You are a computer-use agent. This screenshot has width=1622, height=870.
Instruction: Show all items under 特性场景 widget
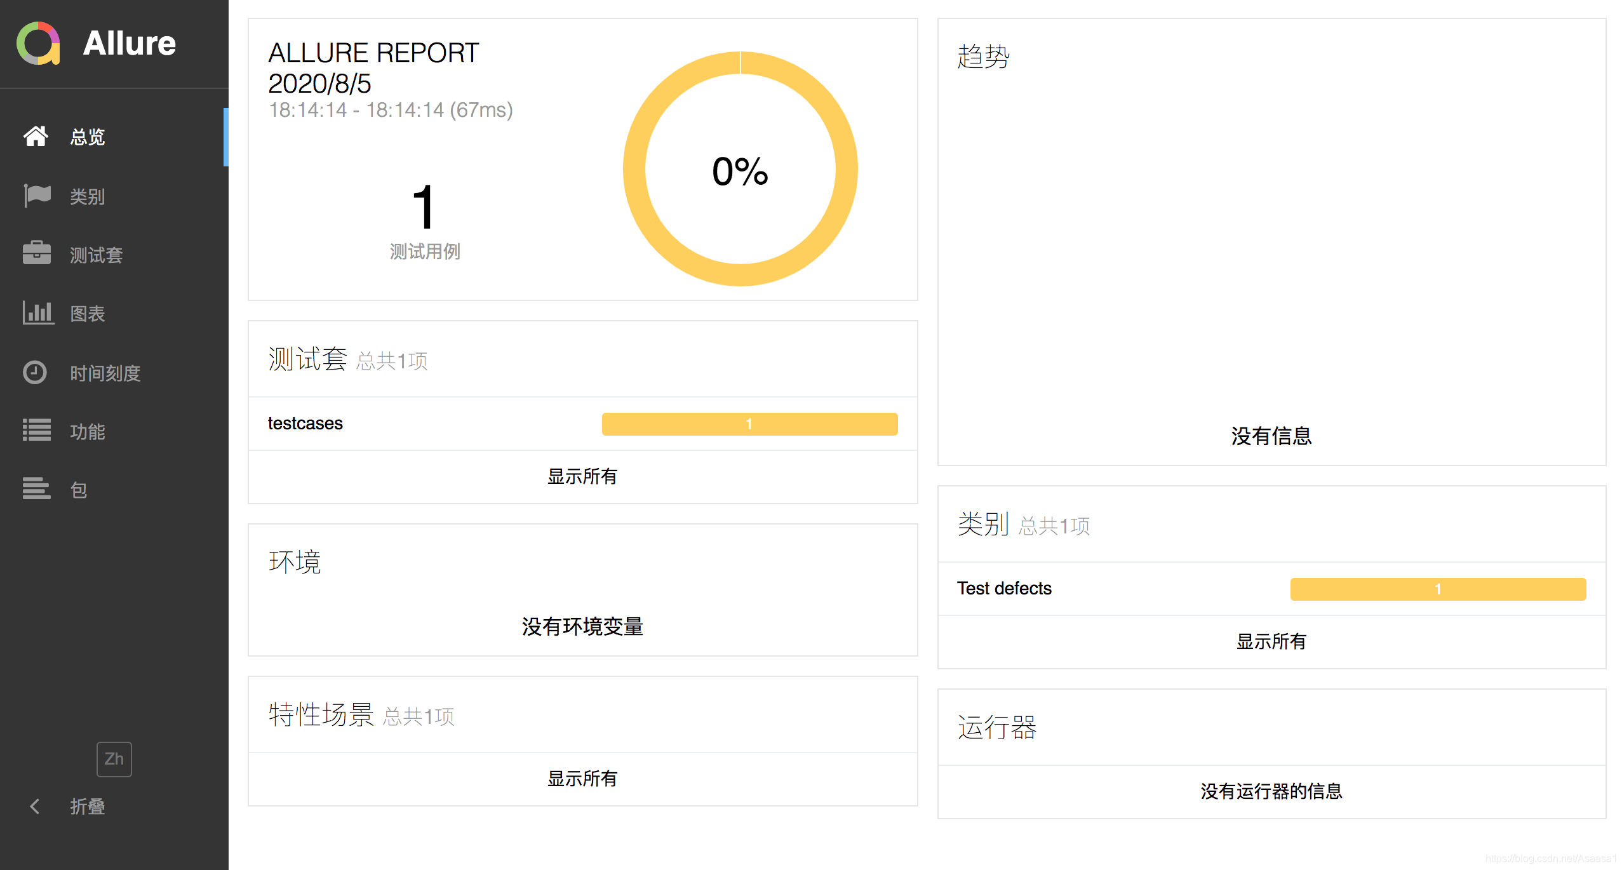(x=582, y=779)
